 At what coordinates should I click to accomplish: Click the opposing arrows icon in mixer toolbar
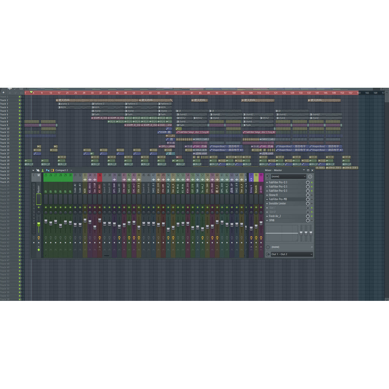48,170
